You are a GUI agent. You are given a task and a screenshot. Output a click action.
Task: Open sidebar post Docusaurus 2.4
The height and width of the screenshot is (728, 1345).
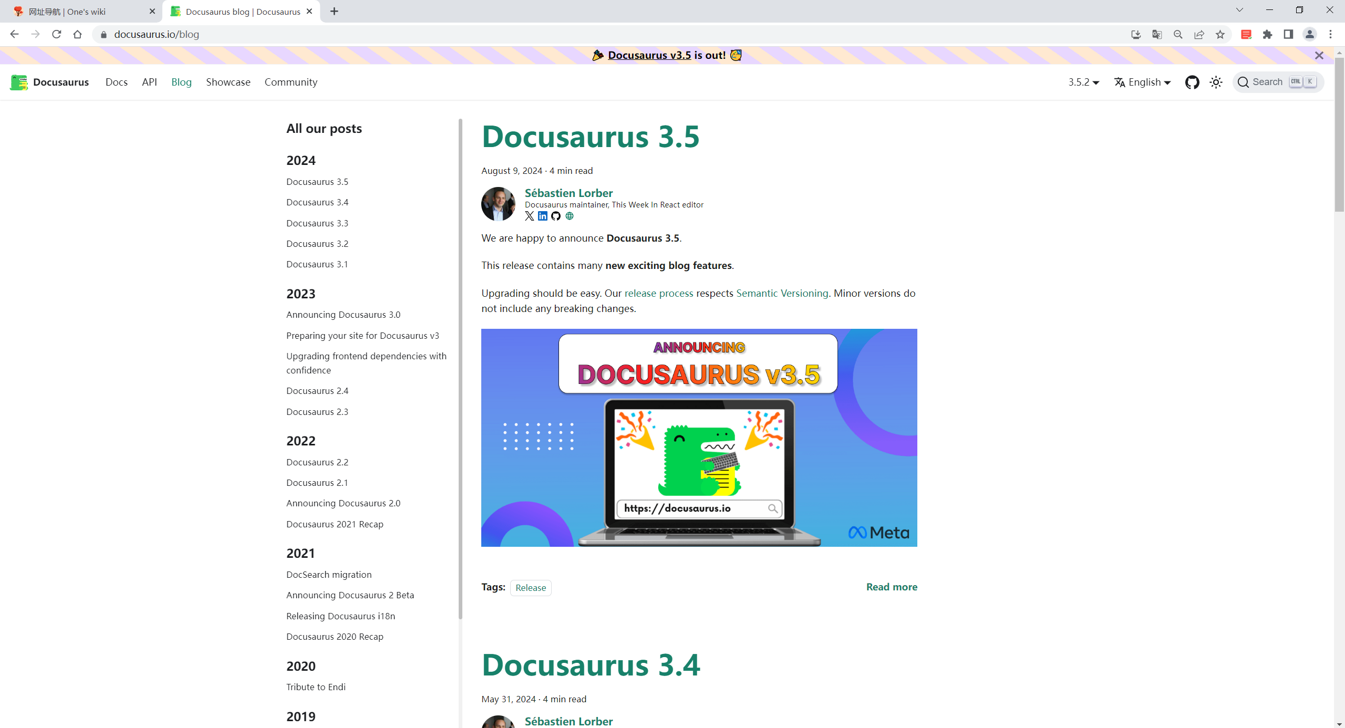tap(317, 391)
